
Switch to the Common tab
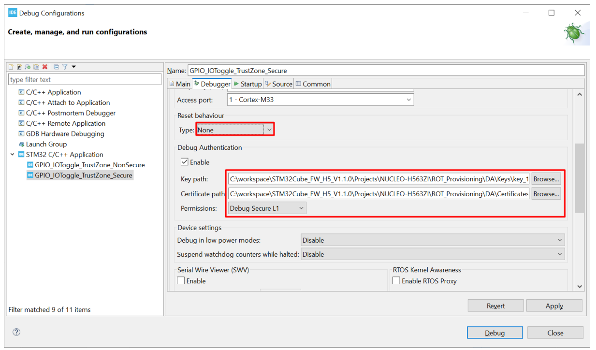(313, 84)
